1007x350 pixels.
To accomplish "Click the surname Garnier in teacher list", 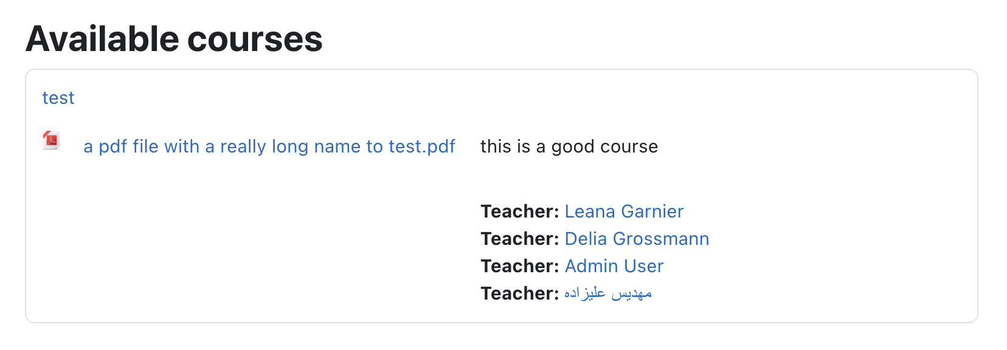I will 652,211.
